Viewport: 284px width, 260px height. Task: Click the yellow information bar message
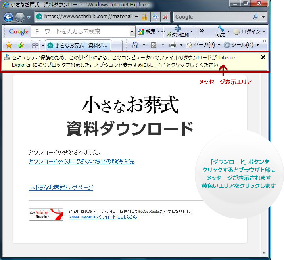click(124, 61)
